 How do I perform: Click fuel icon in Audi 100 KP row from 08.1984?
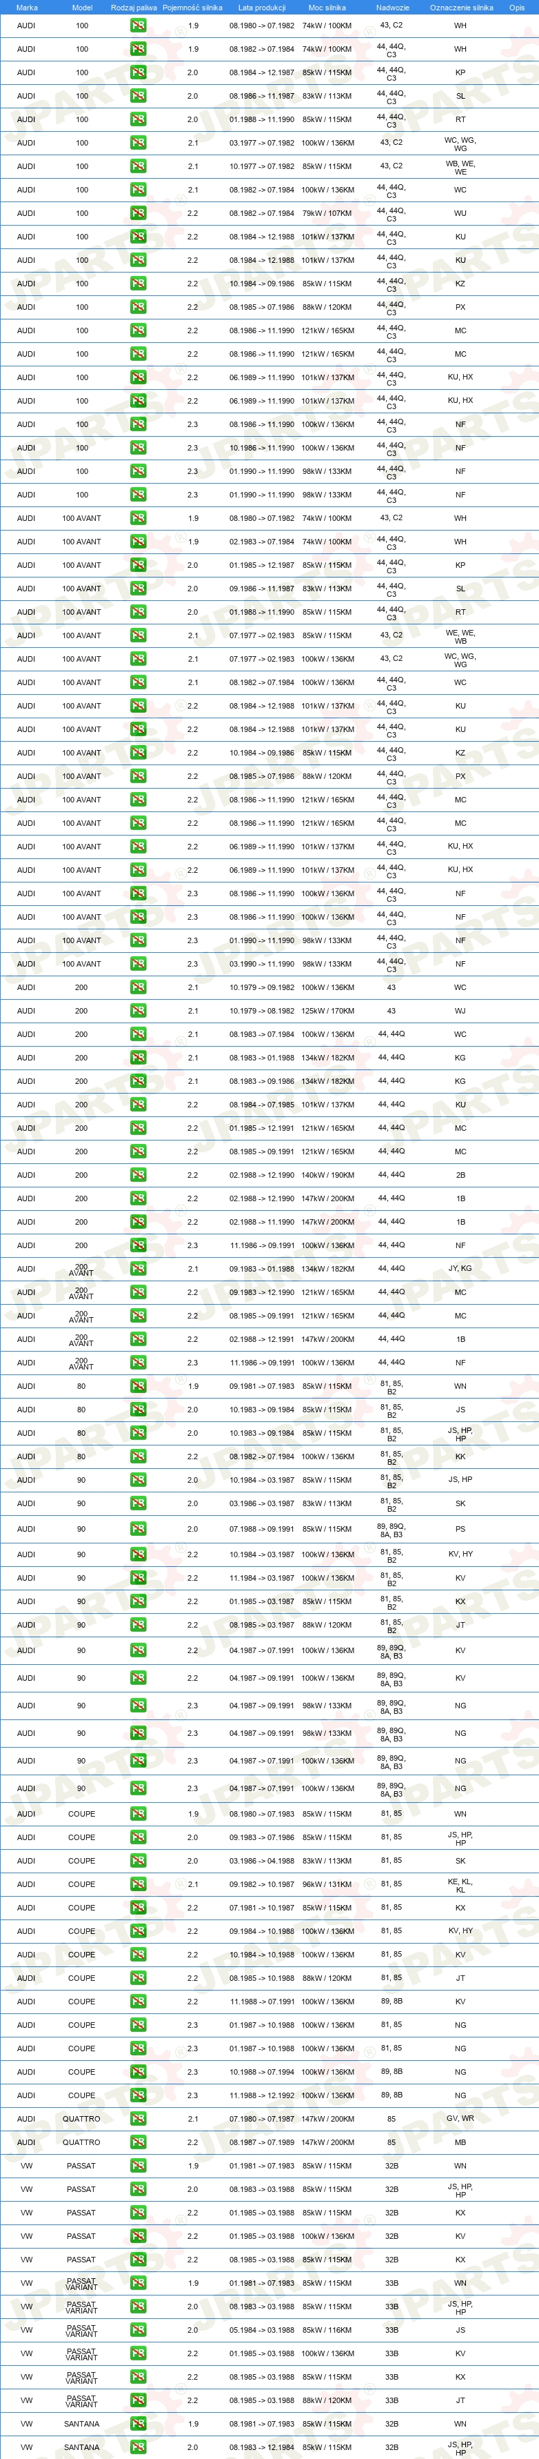click(139, 72)
